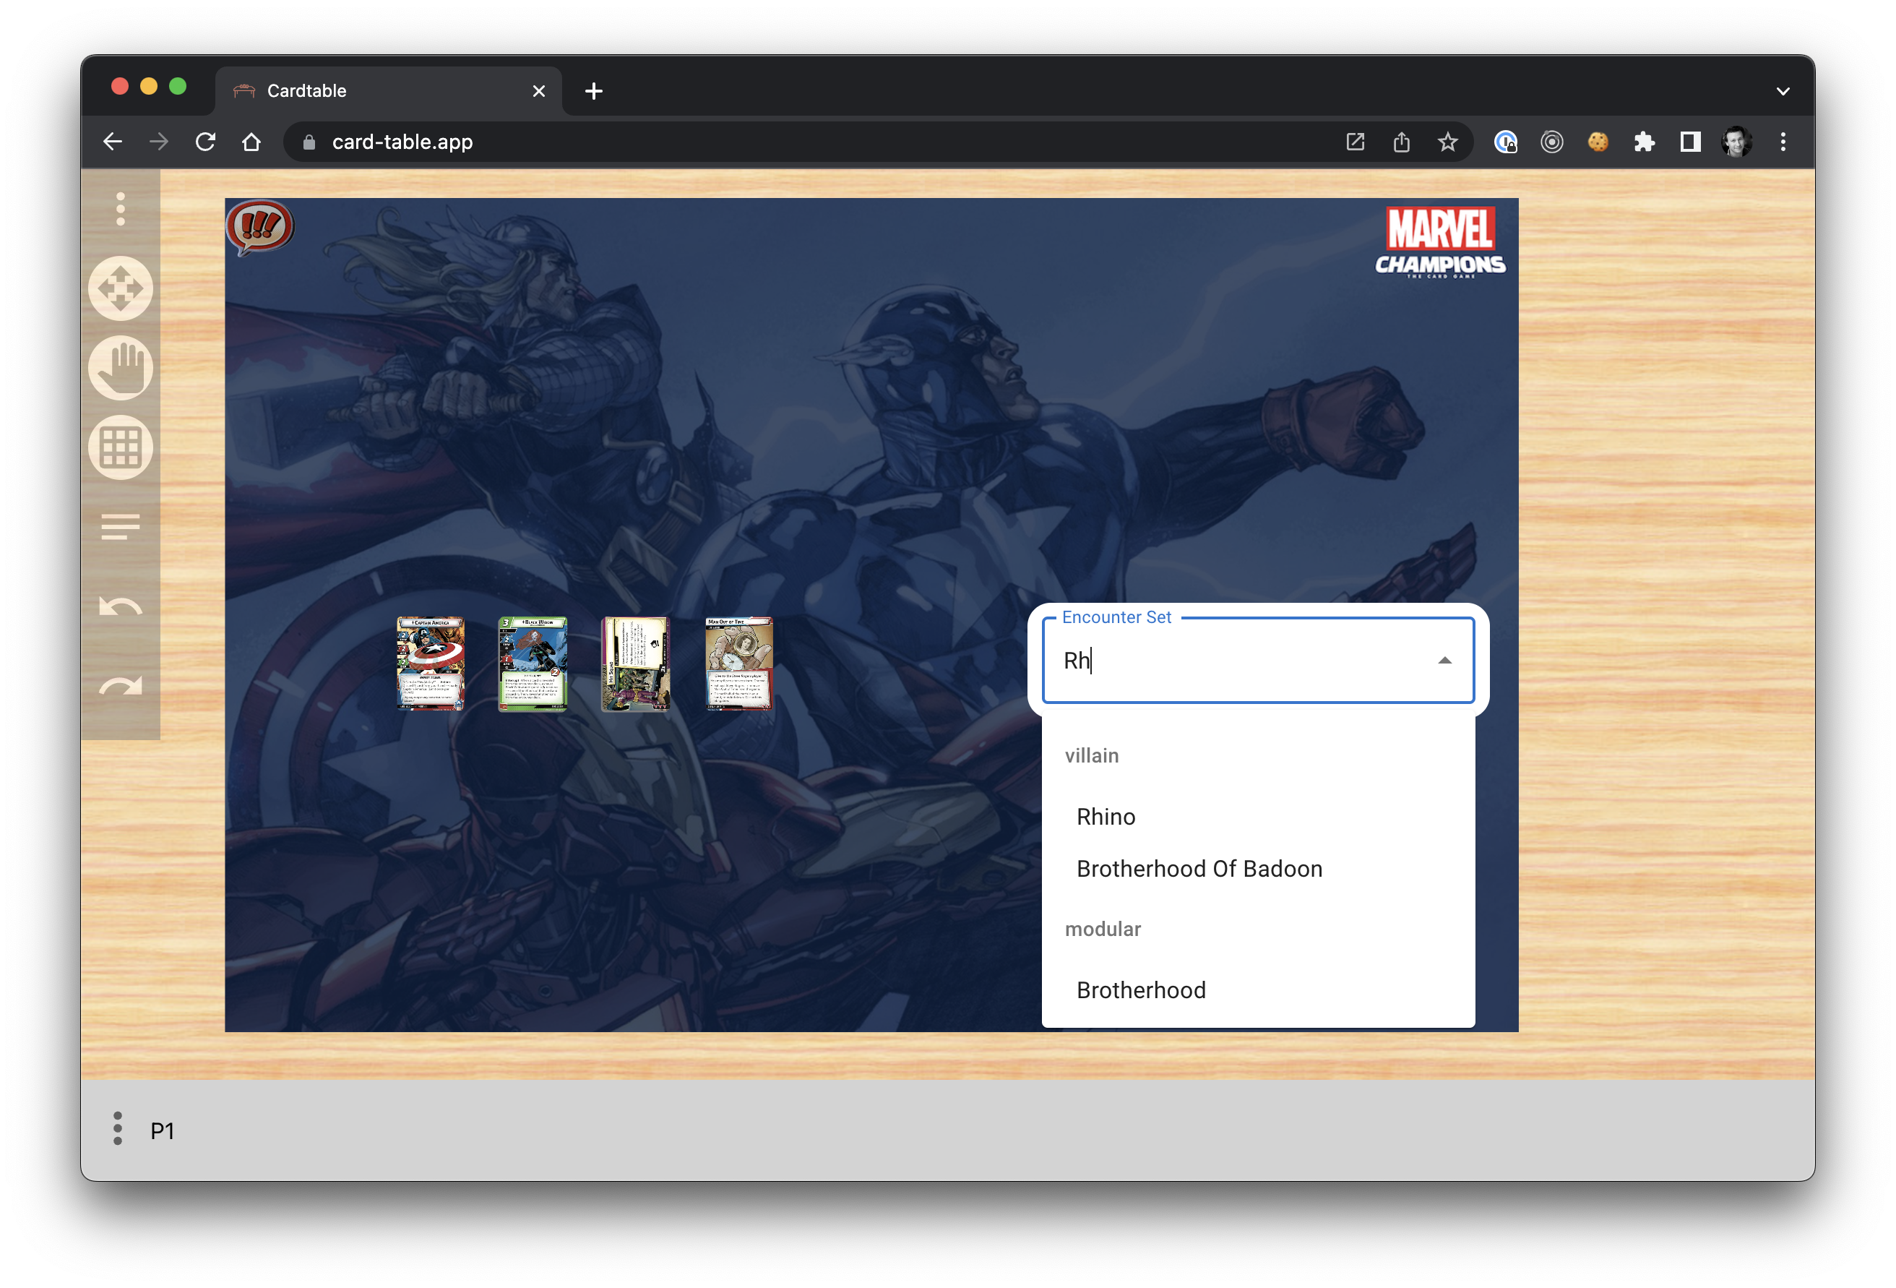Choose Brotherhood Of Badoon option
1896x1288 pixels.
tap(1258, 870)
